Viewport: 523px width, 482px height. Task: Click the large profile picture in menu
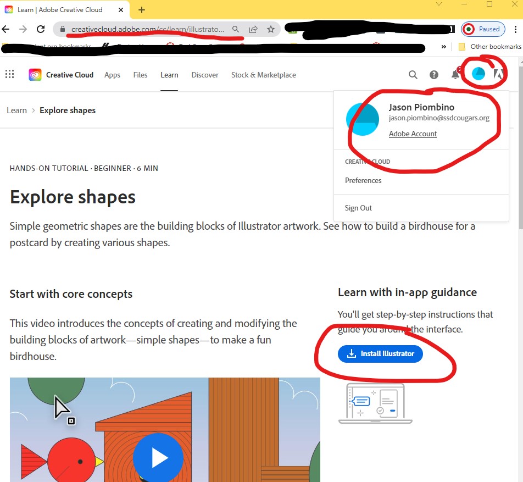tap(363, 119)
